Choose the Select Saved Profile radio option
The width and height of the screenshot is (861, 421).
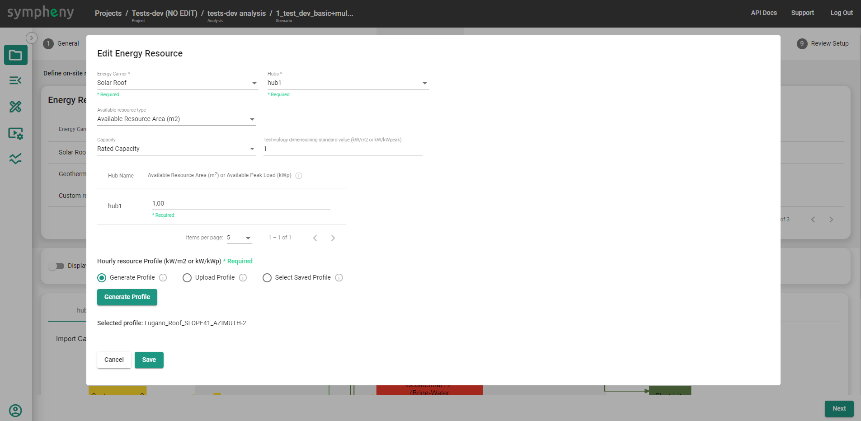tap(267, 278)
